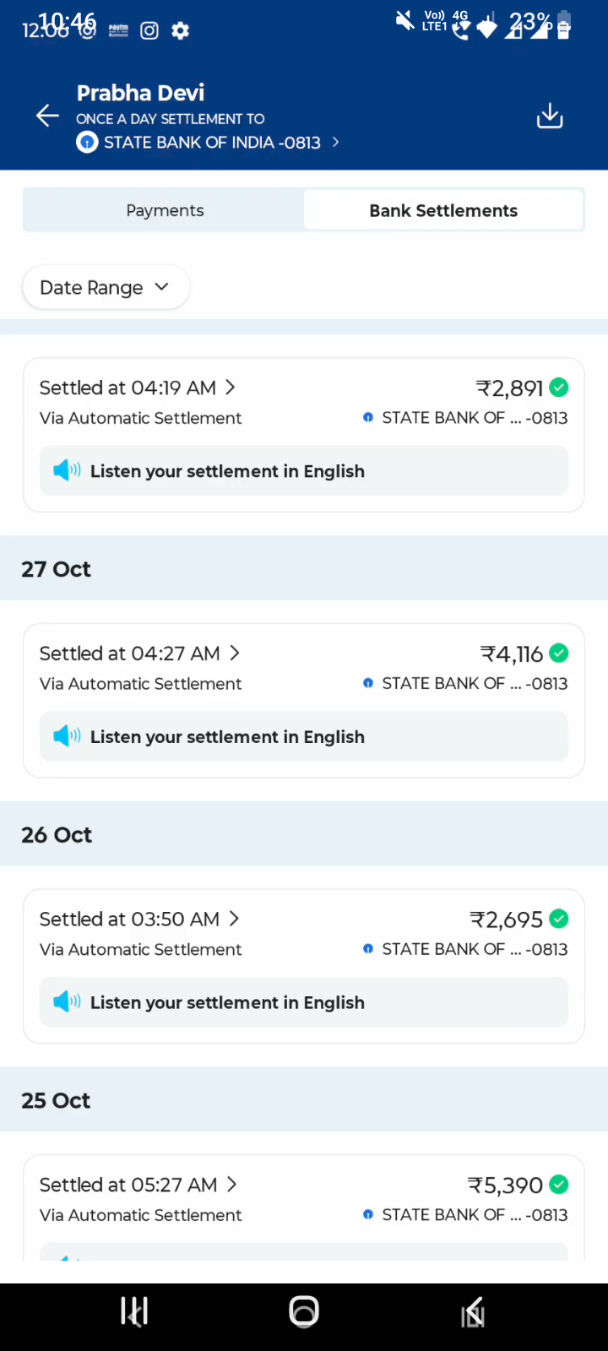Expand State Bank of India -0813 chevron
608x1351 pixels.
click(x=335, y=143)
